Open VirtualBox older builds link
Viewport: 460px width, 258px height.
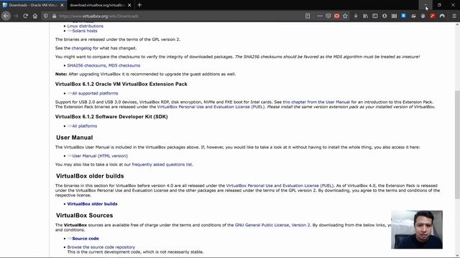[92, 204]
